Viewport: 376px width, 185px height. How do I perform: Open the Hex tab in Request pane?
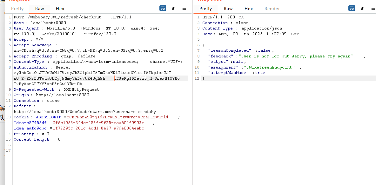point(60,9)
